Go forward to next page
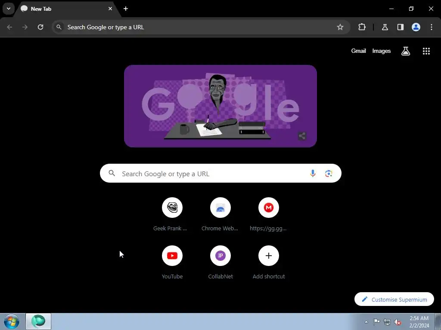Viewport: 441px width, 330px height. point(25,27)
